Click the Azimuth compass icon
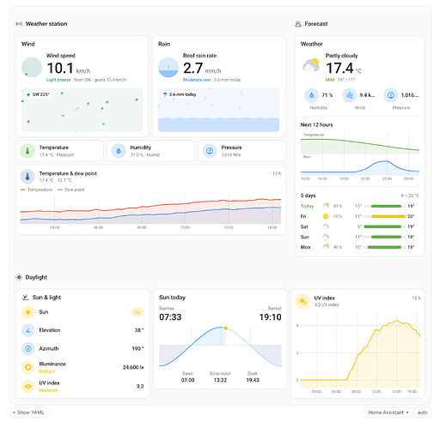The width and height of the screenshot is (440, 428). (28, 348)
